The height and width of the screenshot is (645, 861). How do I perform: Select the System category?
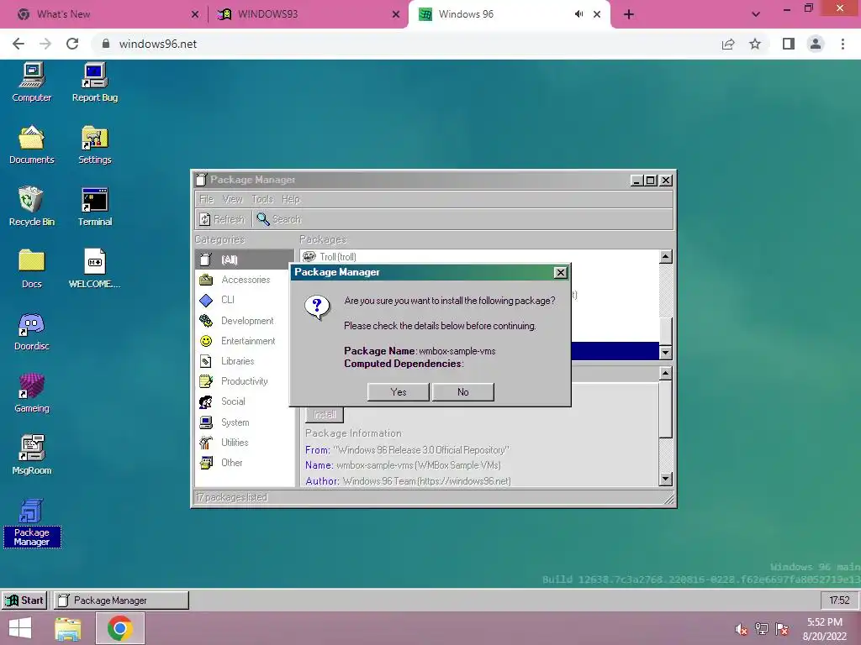point(245,422)
